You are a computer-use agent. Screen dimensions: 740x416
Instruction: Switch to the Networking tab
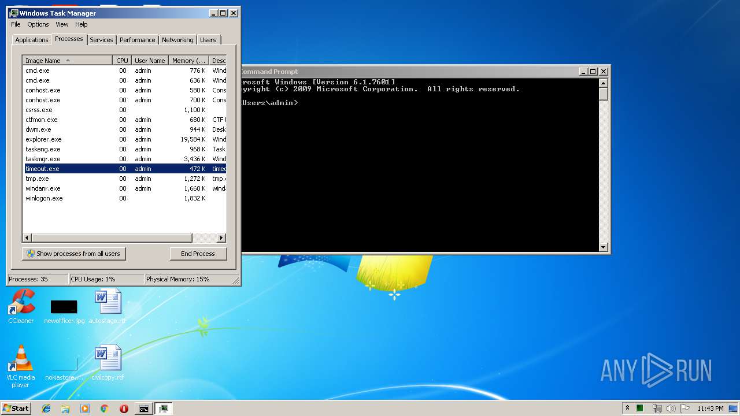pos(177,40)
